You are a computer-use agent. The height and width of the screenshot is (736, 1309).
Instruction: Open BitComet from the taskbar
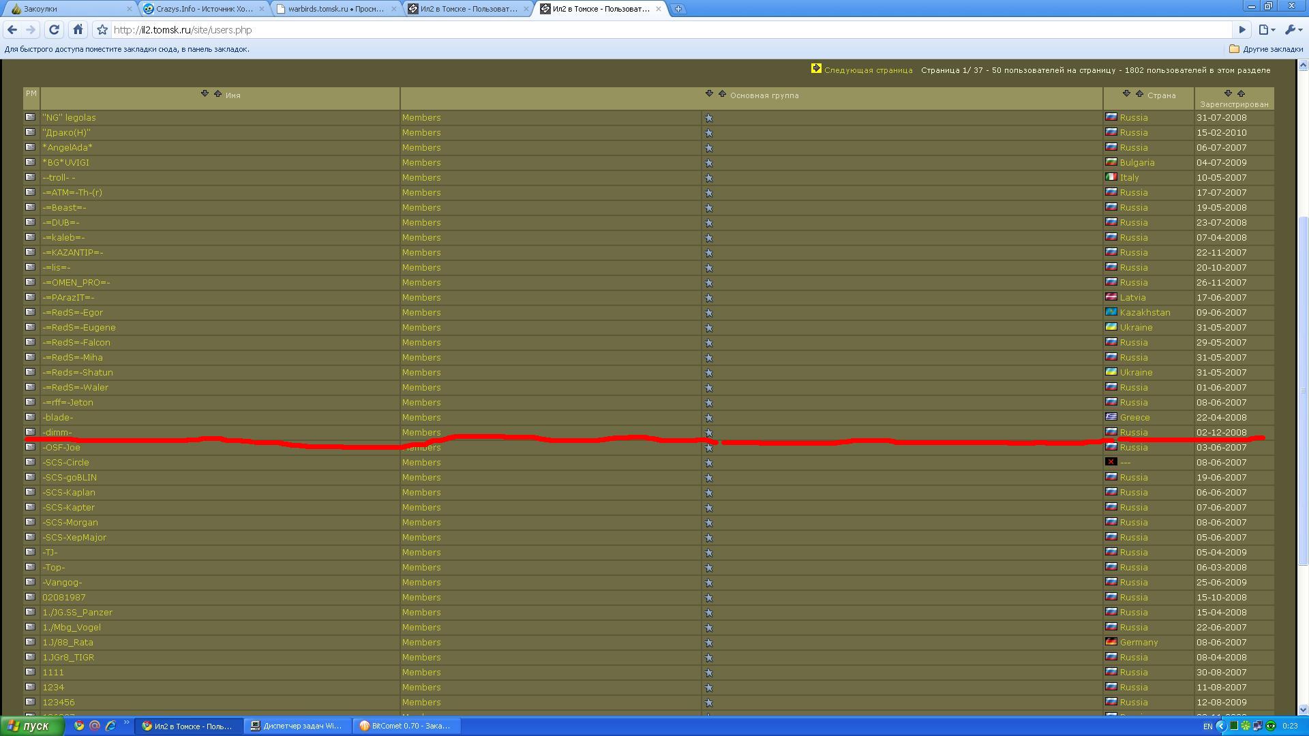click(406, 726)
